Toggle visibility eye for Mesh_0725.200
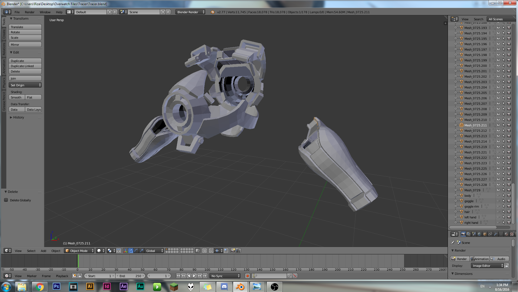This screenshot has height=292, width=518. (x=498, y=65)
